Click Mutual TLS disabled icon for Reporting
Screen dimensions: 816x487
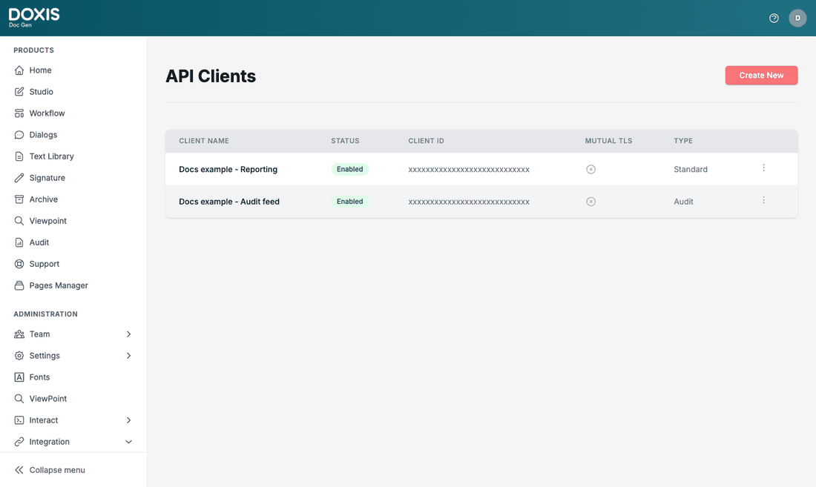tap(590, 170)
